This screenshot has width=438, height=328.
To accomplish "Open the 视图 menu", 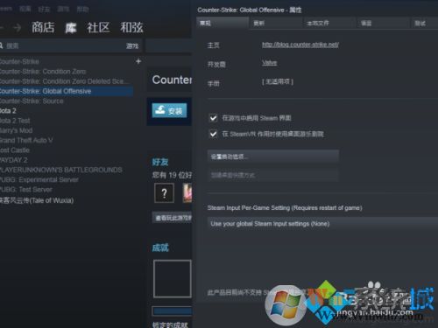I will pyautogui.click(x=25, y=9).
